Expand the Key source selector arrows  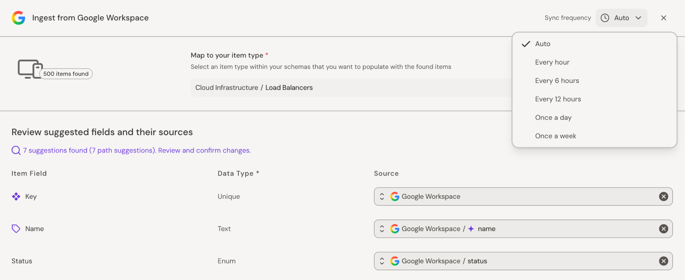point(382,196)
